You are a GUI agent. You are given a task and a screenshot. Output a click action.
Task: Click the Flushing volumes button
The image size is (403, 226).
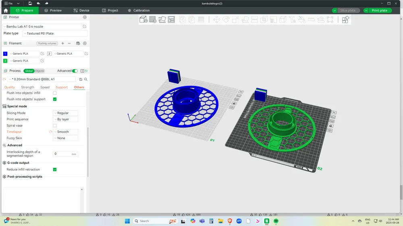(47, 43)
